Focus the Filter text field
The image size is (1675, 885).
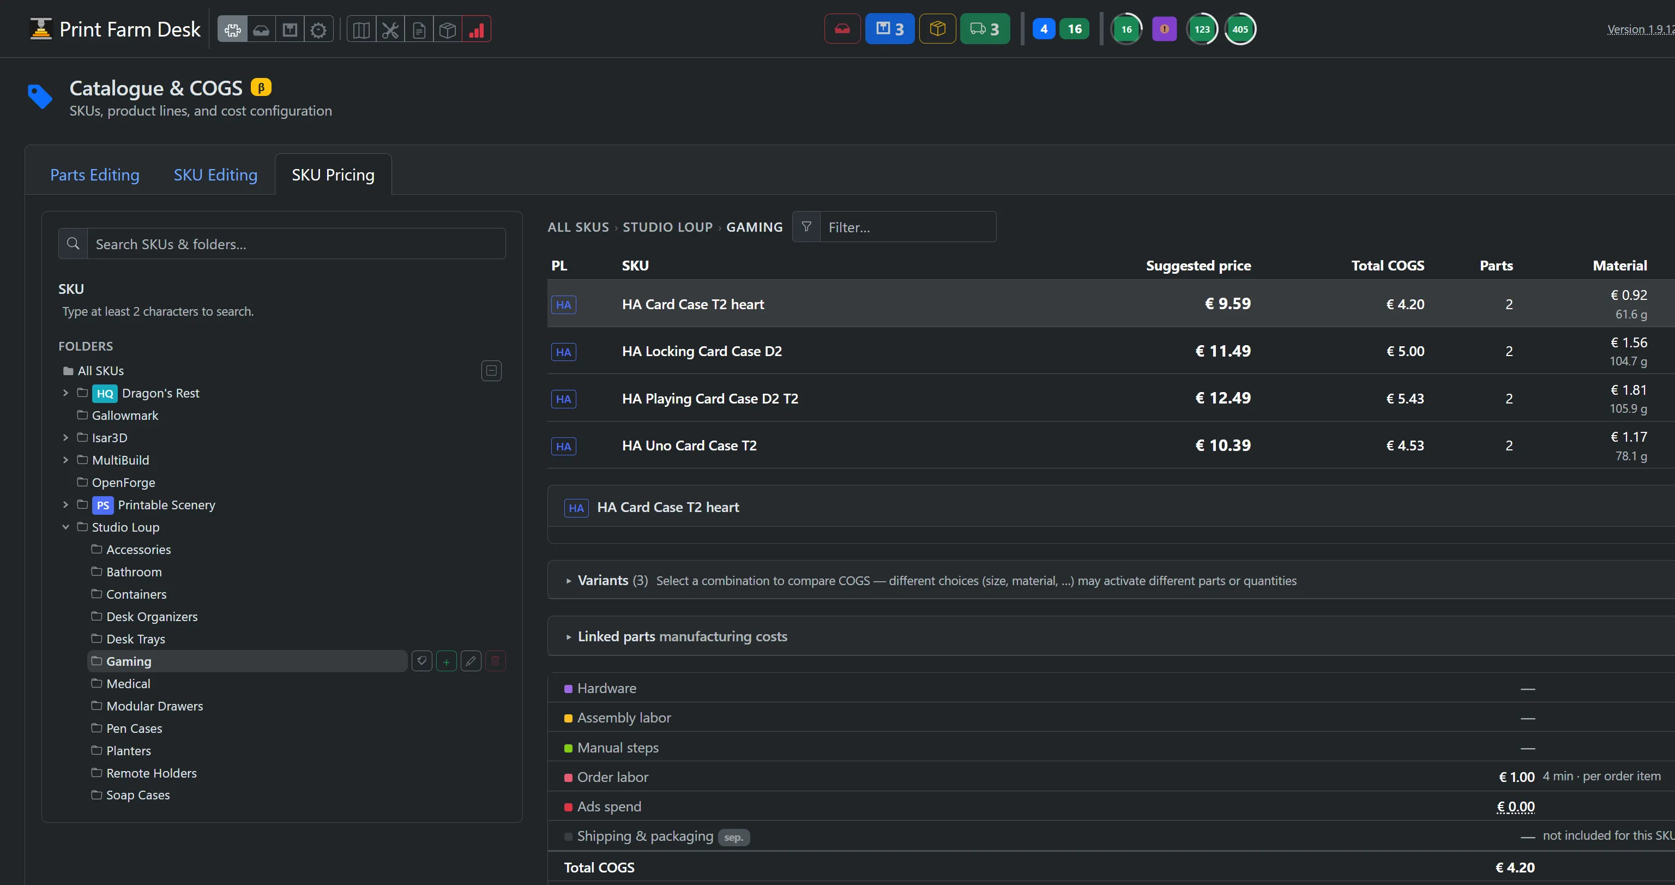point(908,227)
